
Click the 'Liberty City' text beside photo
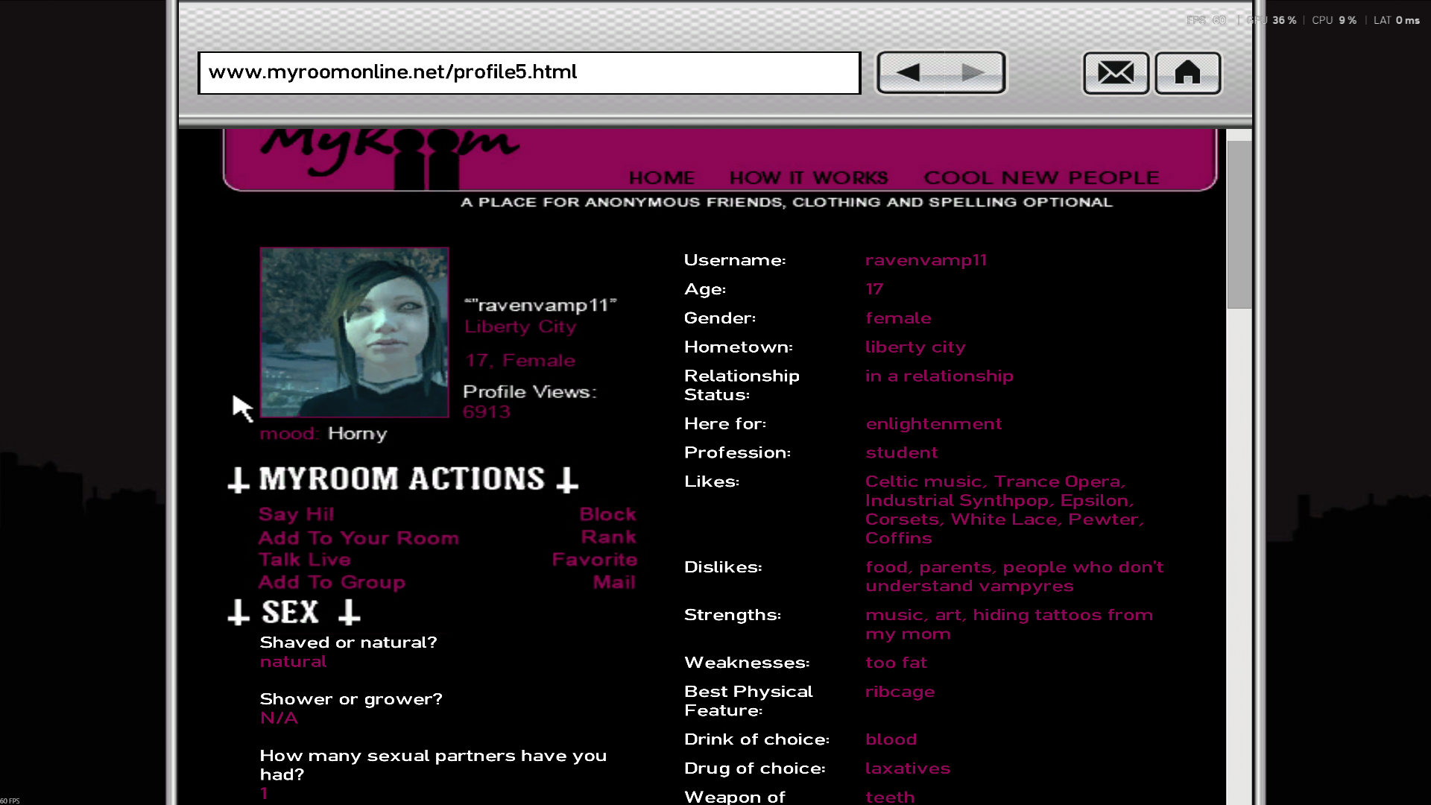click(520, 327)
